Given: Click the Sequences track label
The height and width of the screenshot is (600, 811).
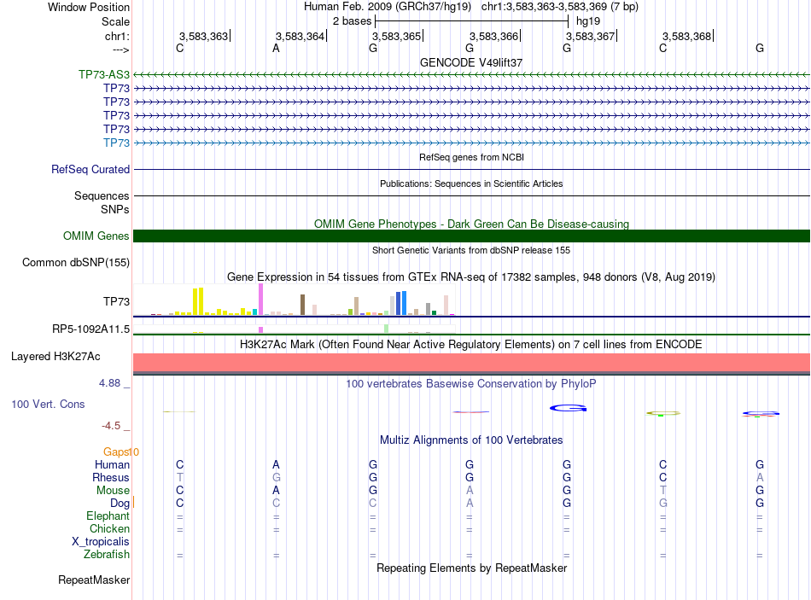Looking at the screenshot, I should tap(102, 195).
